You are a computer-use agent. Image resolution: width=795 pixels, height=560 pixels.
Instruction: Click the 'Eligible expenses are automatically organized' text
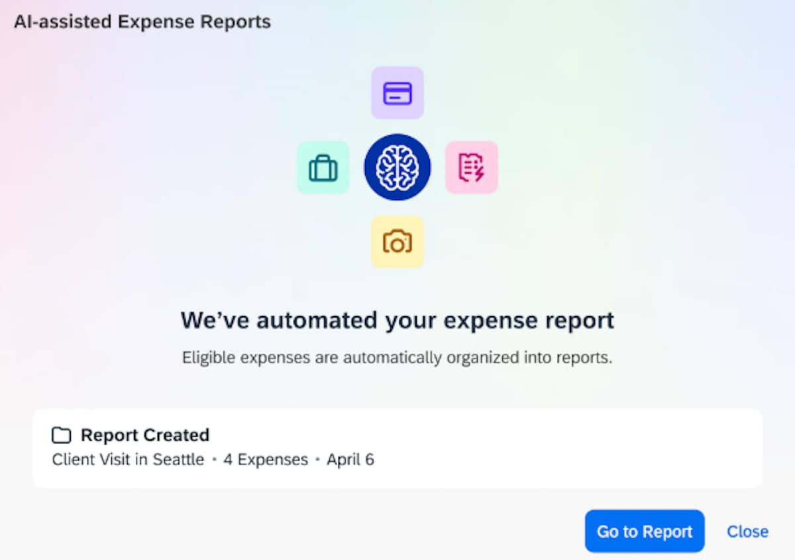397,358
